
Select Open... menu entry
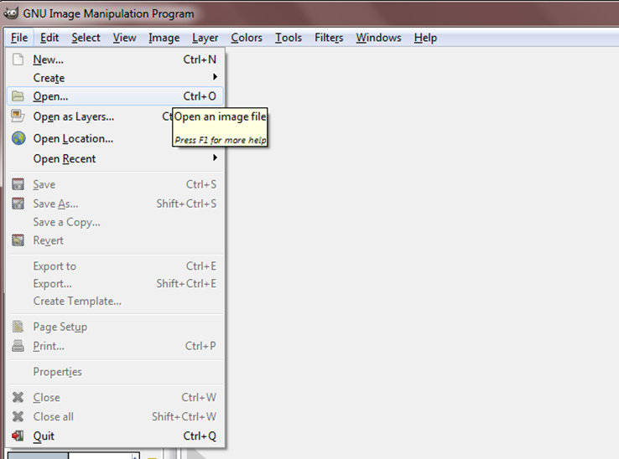click(115, 96)
